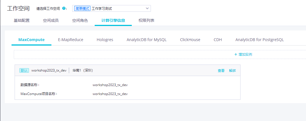Select the 计算引擎信息 tab
The width and height of the screenshot is (306, 121).
[x=113, y=20]
